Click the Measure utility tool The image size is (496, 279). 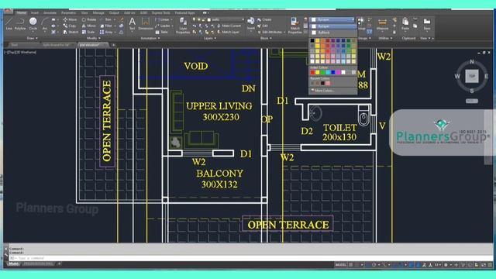[382, 24]
